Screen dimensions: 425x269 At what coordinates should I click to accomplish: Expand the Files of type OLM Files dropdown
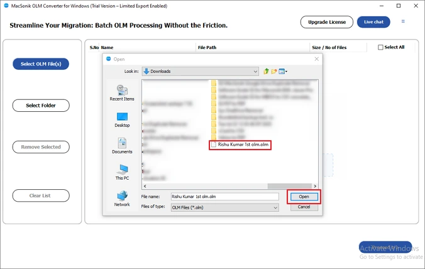point(224,207)
